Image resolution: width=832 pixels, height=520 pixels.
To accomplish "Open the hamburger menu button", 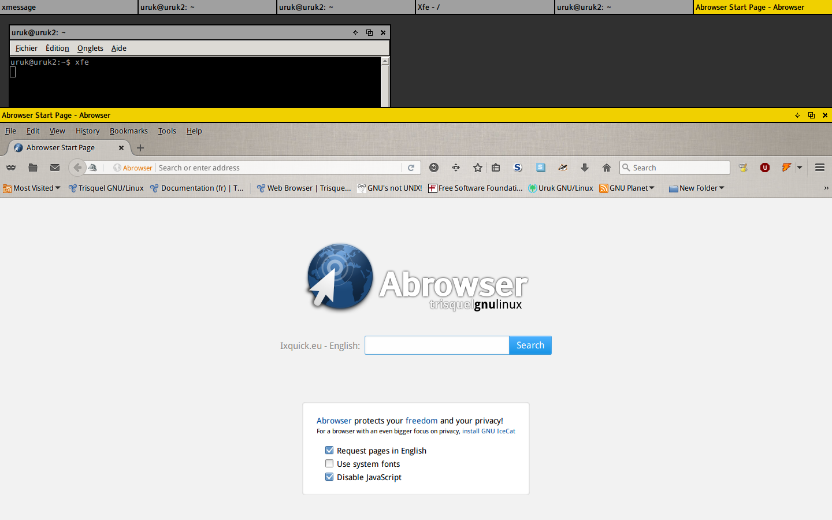I will point(820,168).
